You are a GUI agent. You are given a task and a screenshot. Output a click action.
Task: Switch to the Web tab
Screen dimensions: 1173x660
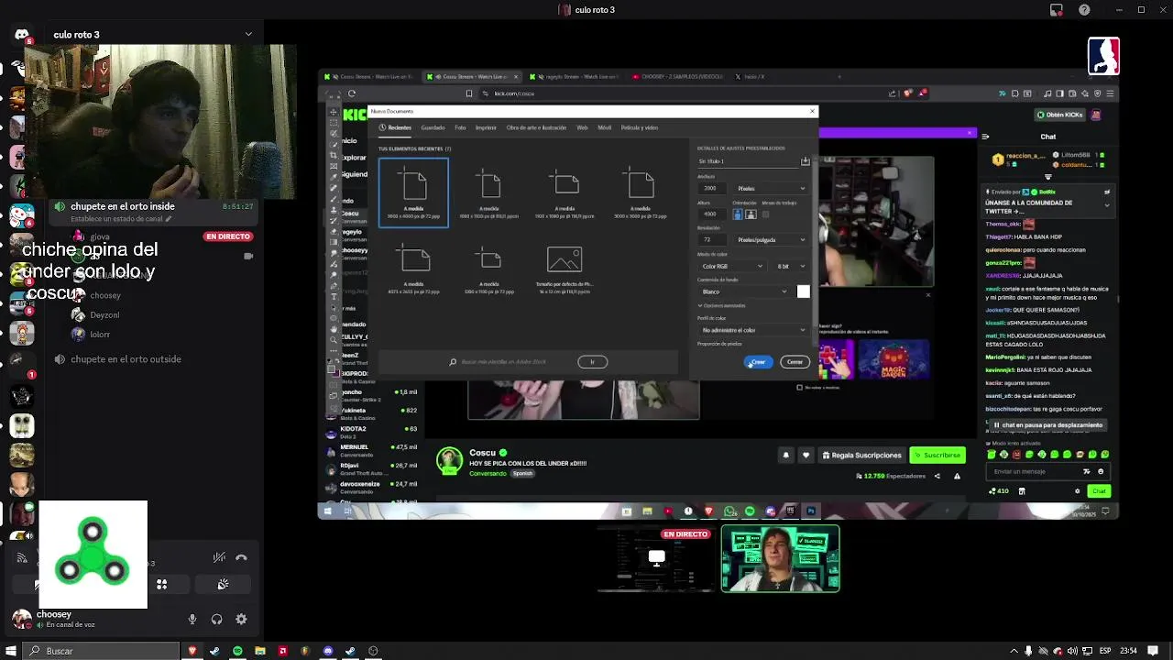tap(582, 127)
